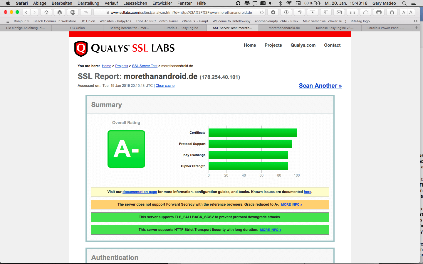Viewport: 423px width, 264px height.
Task: Increase text size with large A button
Action: (411, 12)
